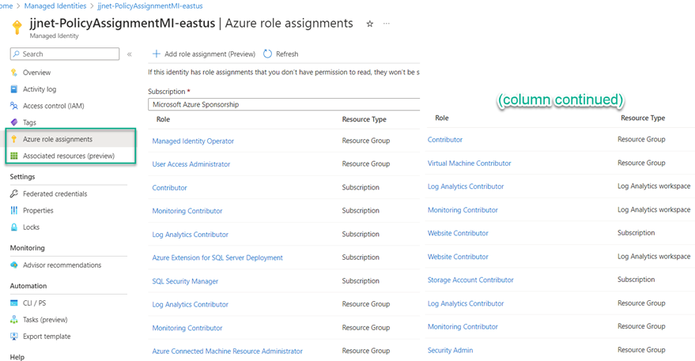Click the Managed Identities breadcrumb link
This screenshot has height=361, width=695.
56,6
